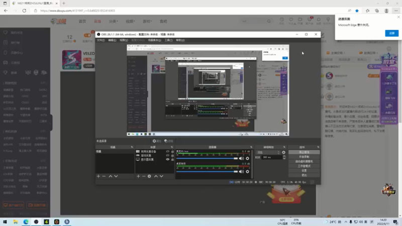This screenshot has width=402, height=226.
Task: Undock the 来源 sources panel via its header icon
Action: (x=172, y=147)
